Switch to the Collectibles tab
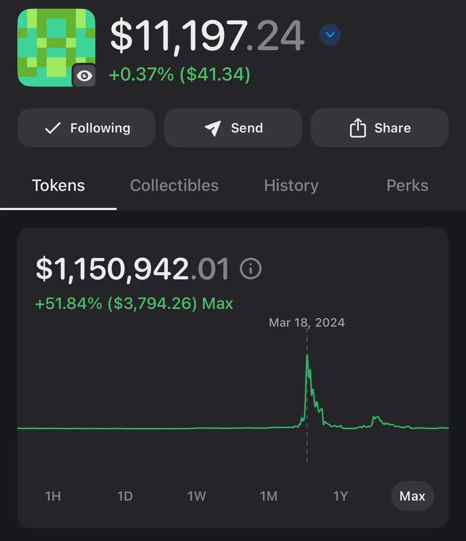This screenshot has width=466, height=541. coord(174,185)
